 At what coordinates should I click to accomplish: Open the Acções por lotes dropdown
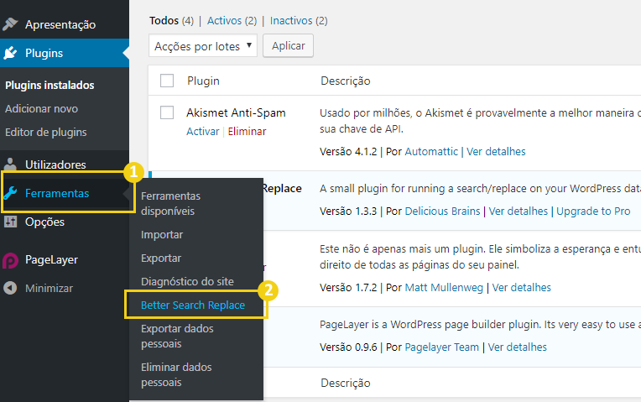pos(203,46)
